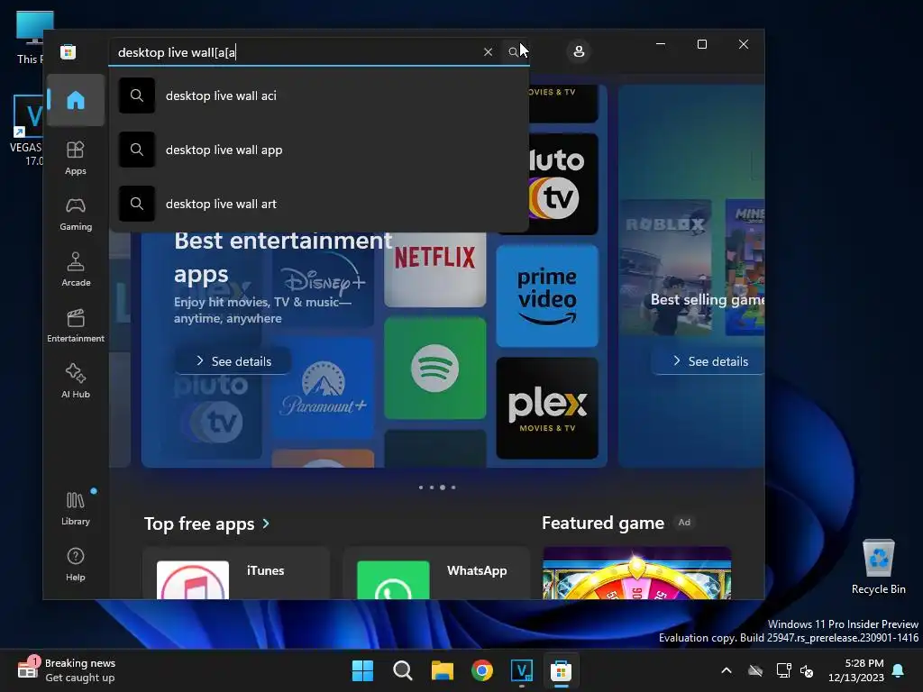The width and height of the screenshot is (923, 692).
Task: Open the Help section
Action: pyautogui.click(x=76, y=564)
